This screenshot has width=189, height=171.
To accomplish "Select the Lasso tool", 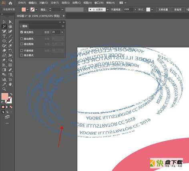I will click(x=10, y=26).
